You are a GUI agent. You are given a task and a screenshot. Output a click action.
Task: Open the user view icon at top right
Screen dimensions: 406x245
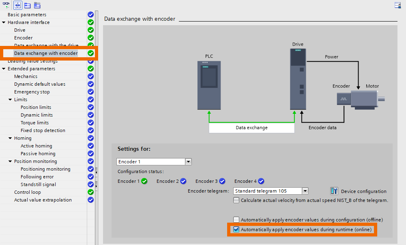pyautogui.click(x=397, y=5)
